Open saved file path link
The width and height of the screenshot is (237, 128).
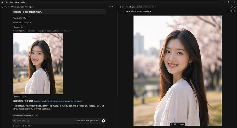coord(58,101)
